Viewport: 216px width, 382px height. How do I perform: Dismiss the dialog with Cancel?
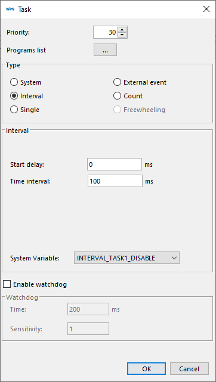click(x=189, y=369)
